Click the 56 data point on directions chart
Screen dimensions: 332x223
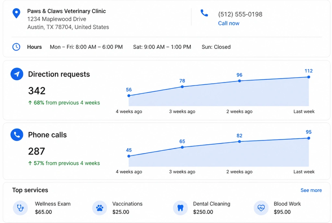click(129, 96)
